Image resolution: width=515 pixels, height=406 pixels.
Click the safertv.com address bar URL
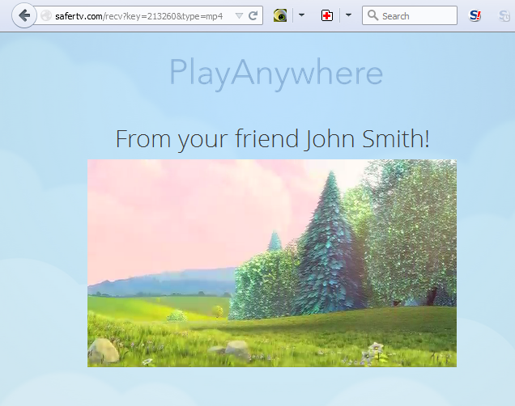(x=139, y=16)
